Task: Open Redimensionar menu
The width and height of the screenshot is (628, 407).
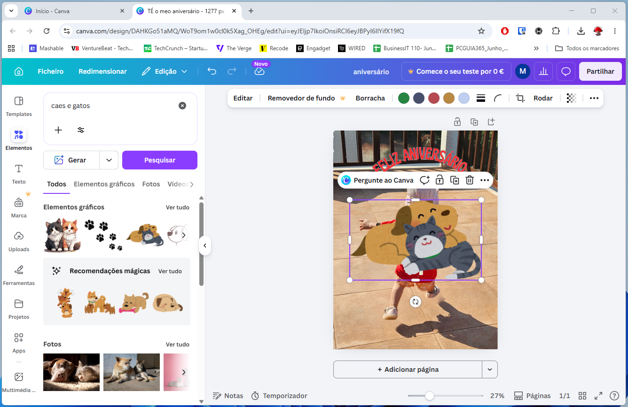Action: 102,71
